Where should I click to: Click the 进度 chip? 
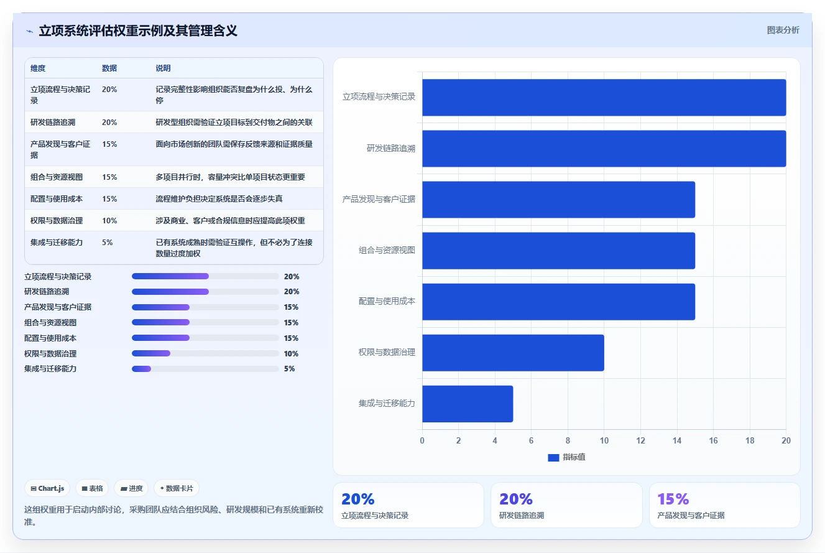click(131, 488)
